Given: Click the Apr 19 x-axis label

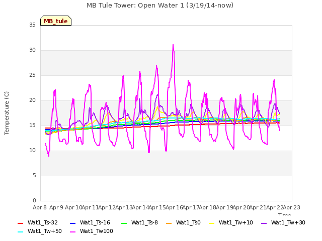Looking at the screenshot, I should pyautogui.click(x=224, y=207).
